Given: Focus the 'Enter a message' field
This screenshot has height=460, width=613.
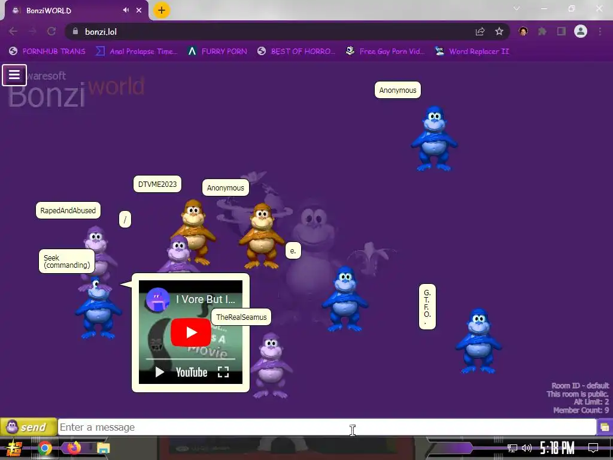Looking at the screenshot, I should 327,427.
